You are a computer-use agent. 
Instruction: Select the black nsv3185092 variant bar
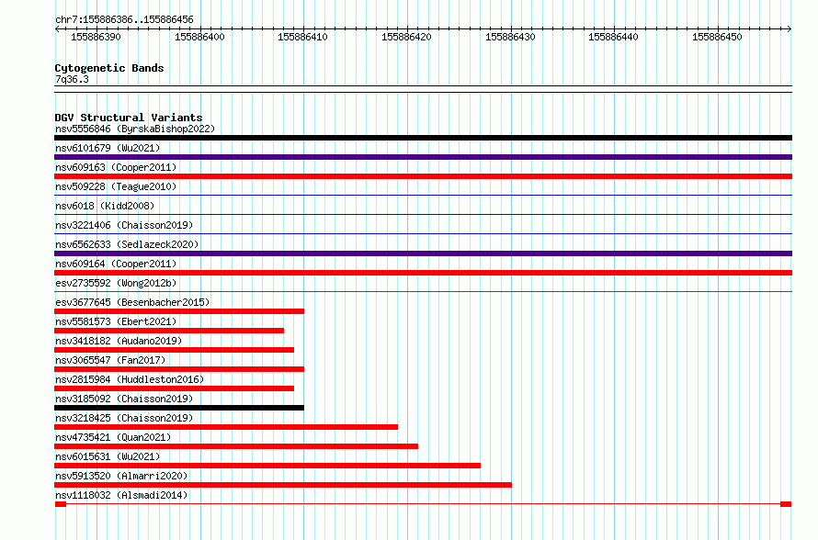click(179, 408)
